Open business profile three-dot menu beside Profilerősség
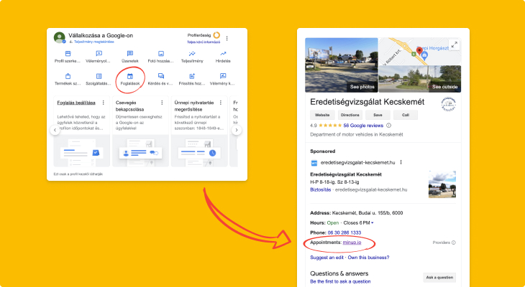The width and height of the screenshot is (525, 287). coord(227,39)
